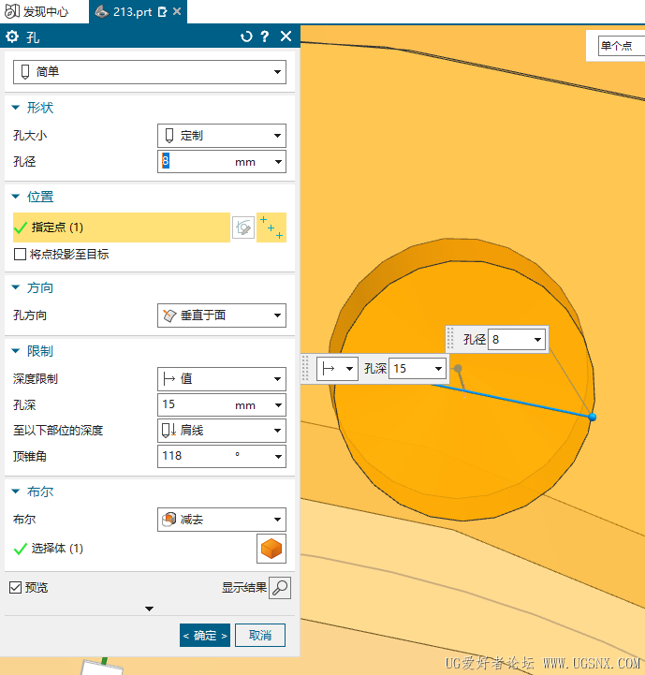645x675 pixels.
Task: Open the on-screen depth limit type dropdown
Action: click(337, 369)
